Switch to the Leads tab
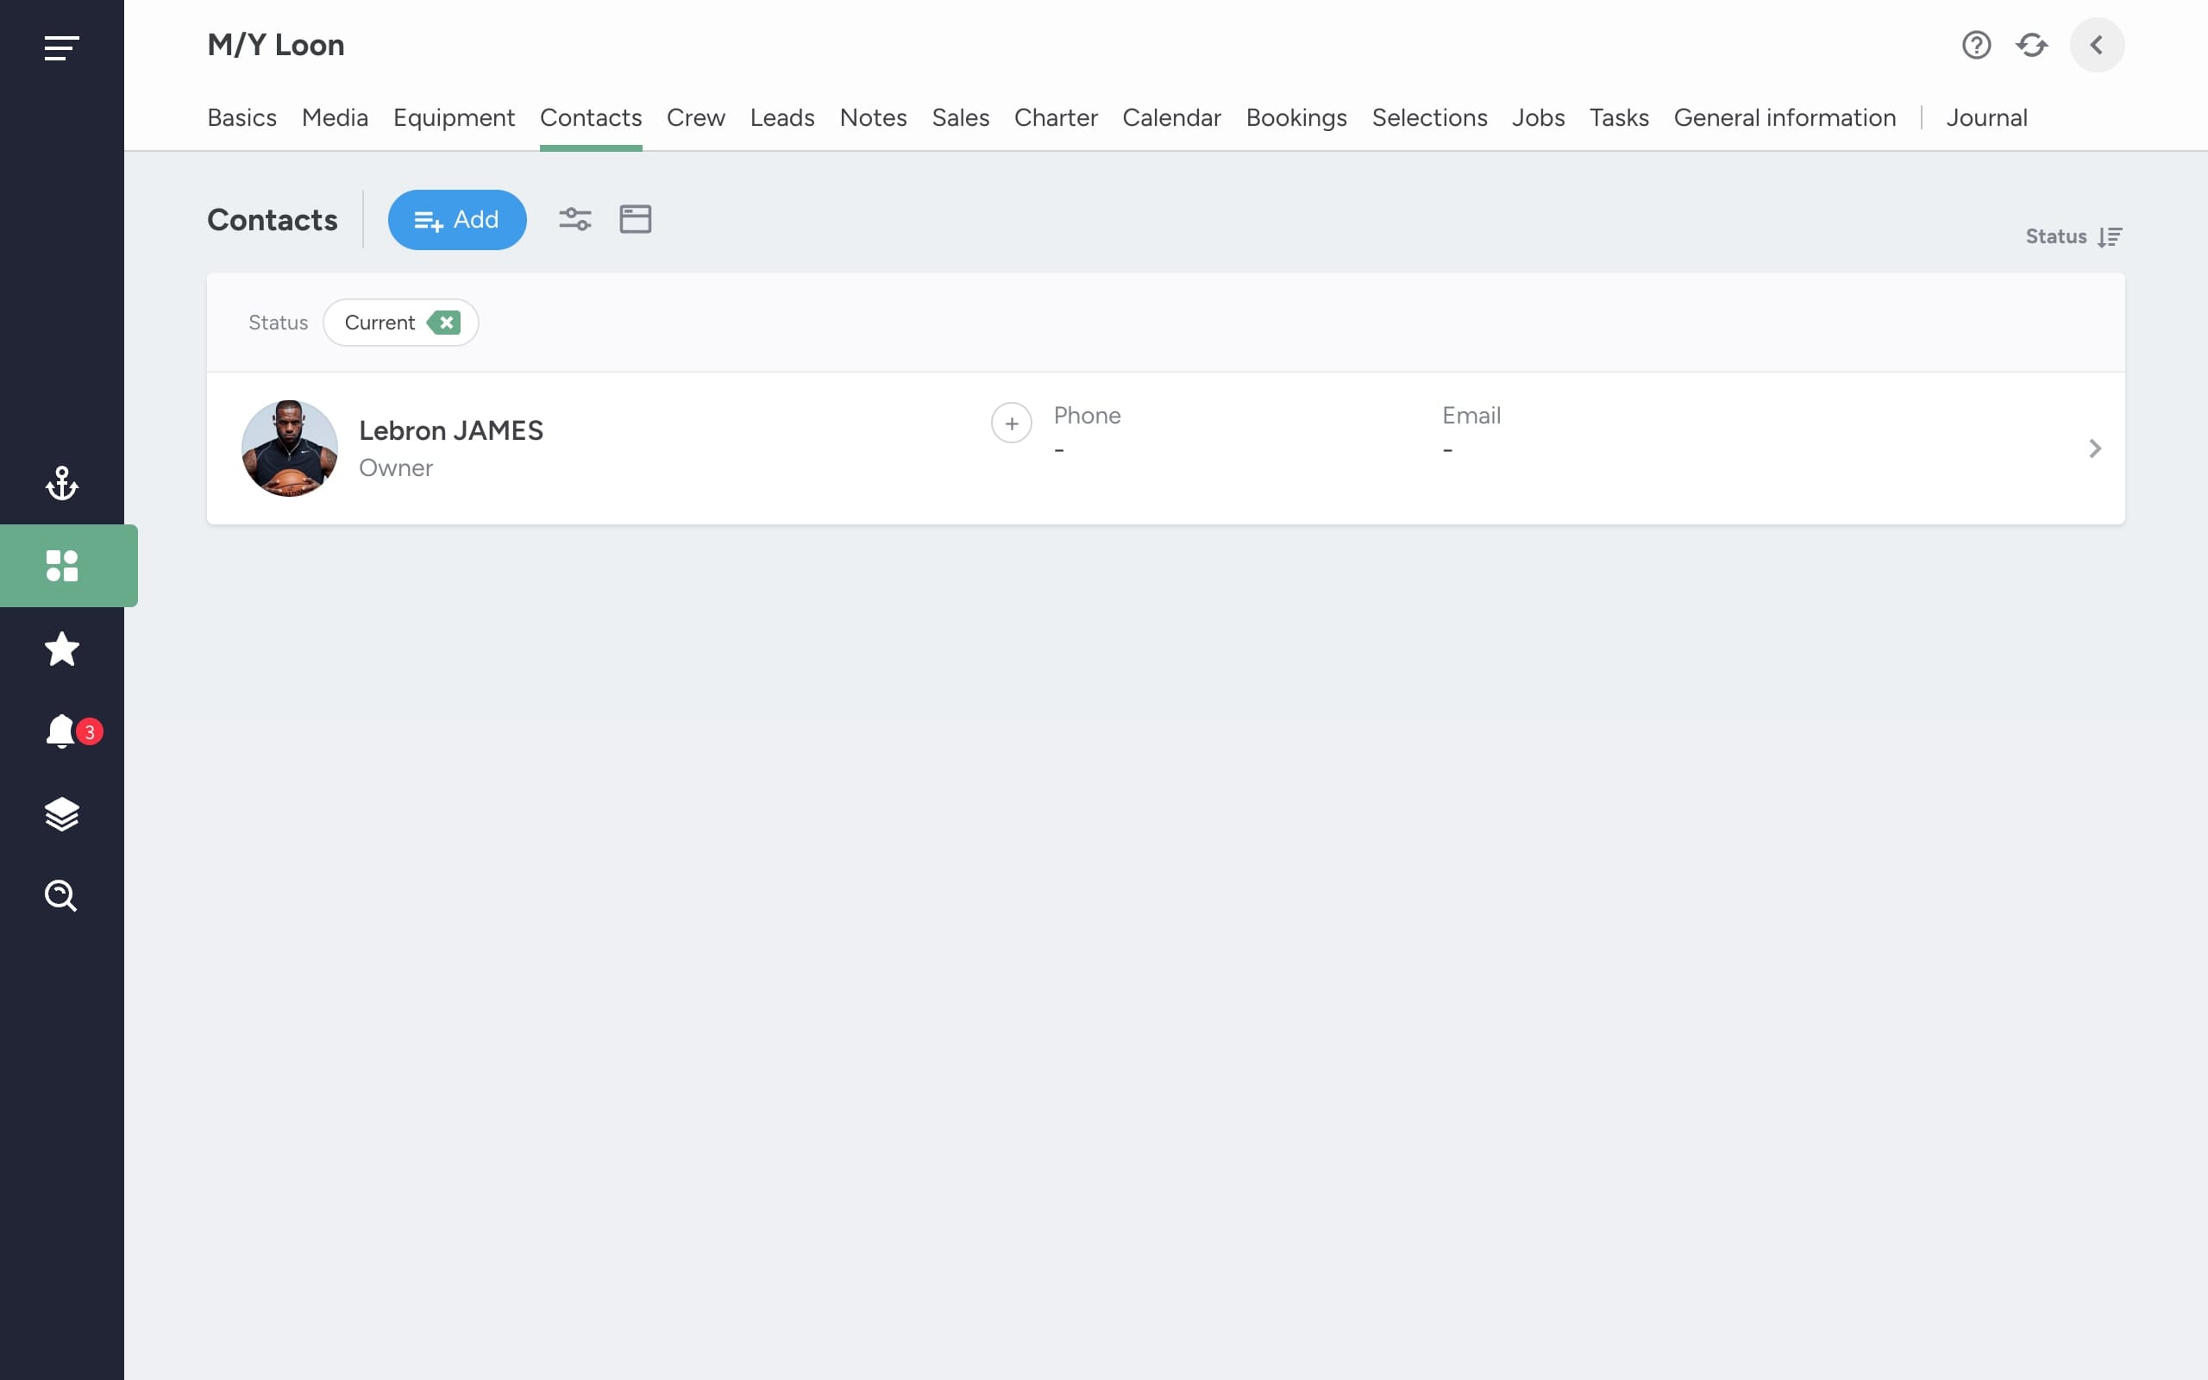The height and width of the screenshot is (1380, 2208). [782, 118]
